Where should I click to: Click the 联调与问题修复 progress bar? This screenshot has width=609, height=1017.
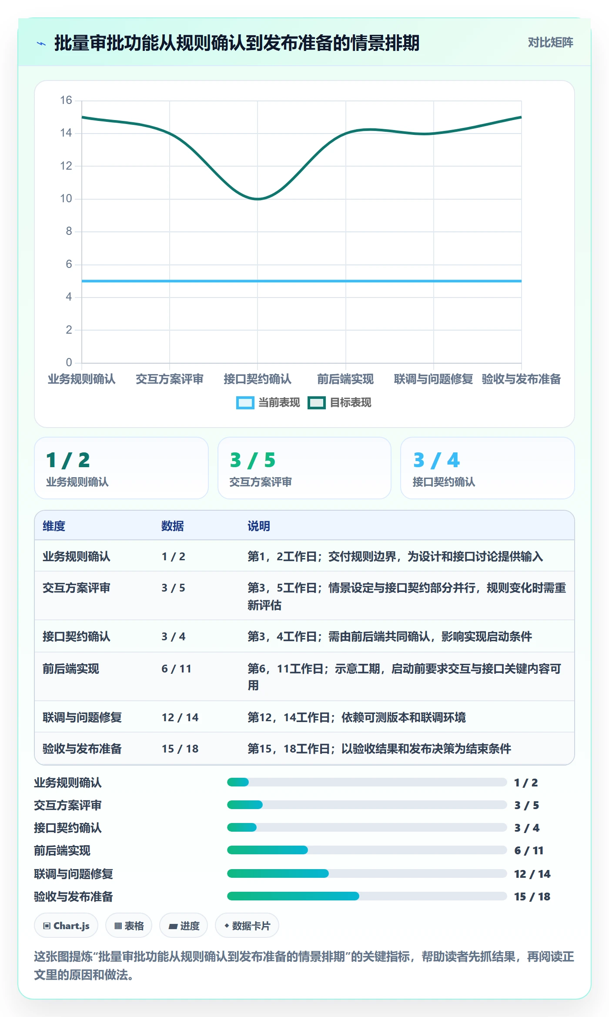tap(367, 873)
